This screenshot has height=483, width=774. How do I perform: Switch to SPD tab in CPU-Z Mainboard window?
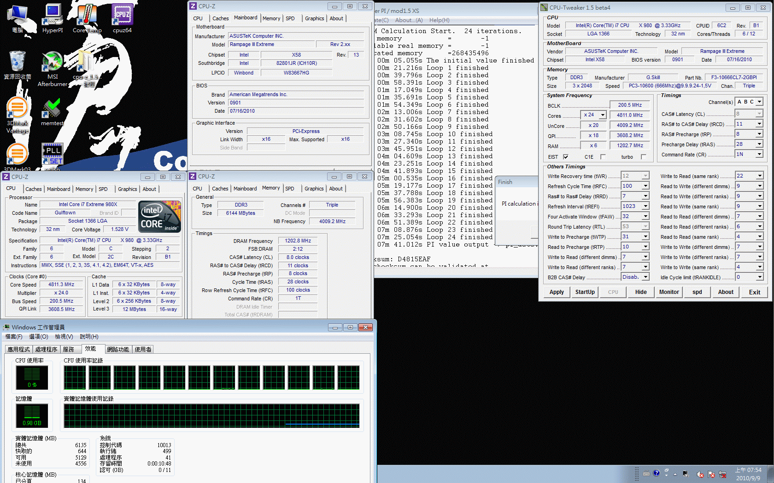coord(290,18)
